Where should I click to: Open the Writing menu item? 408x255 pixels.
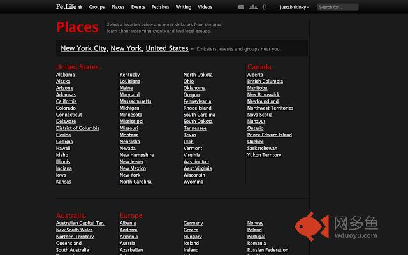pyautogui.click(x=184, y=7)
